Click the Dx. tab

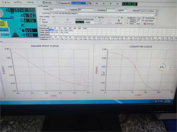[x=30, y=2]
